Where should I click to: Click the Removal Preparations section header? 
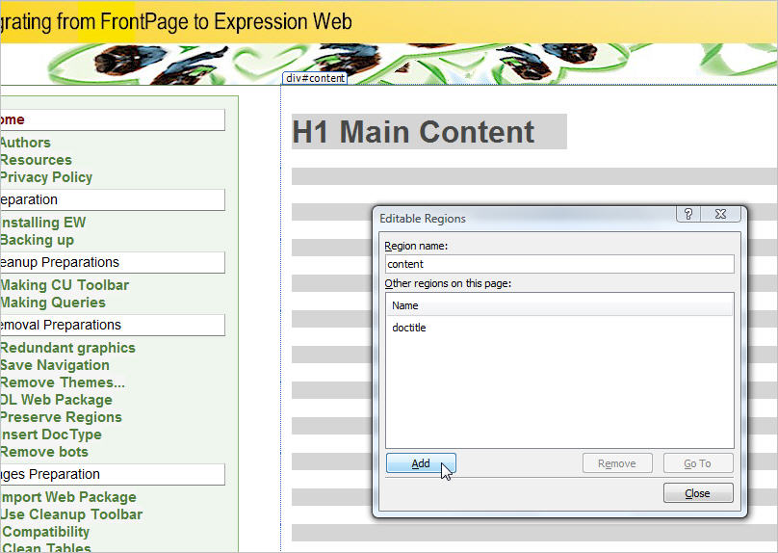point(112,325)
